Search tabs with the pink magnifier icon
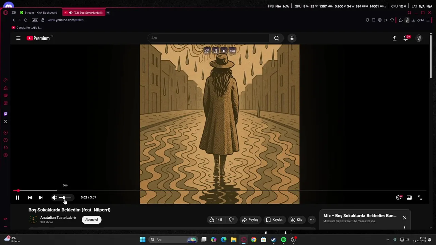436x245 pixels. pyautogui.click(x=409, y=13)
